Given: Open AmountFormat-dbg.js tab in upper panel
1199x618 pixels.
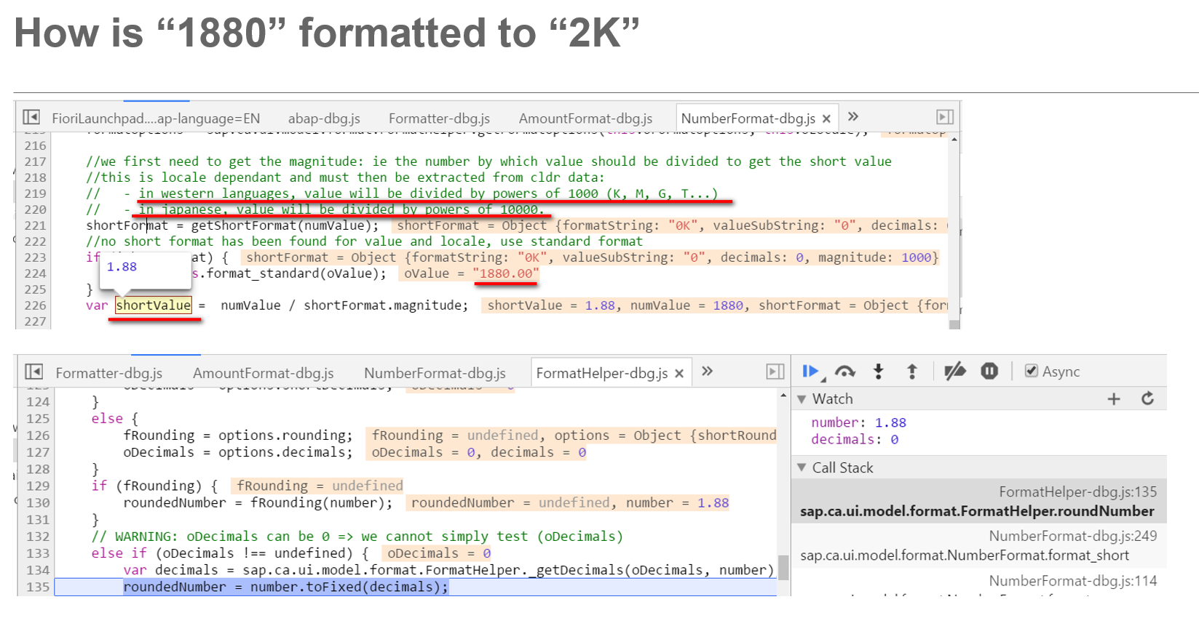Looking at the screenshot, I should [585, 119].
